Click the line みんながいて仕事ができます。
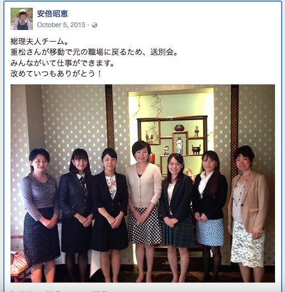This screenshot has height=292, width=285. point(62,63)
